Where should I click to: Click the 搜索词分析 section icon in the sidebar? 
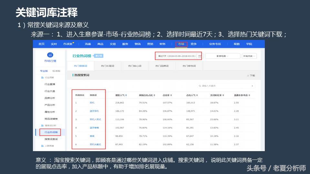click(x=42, y=125)
